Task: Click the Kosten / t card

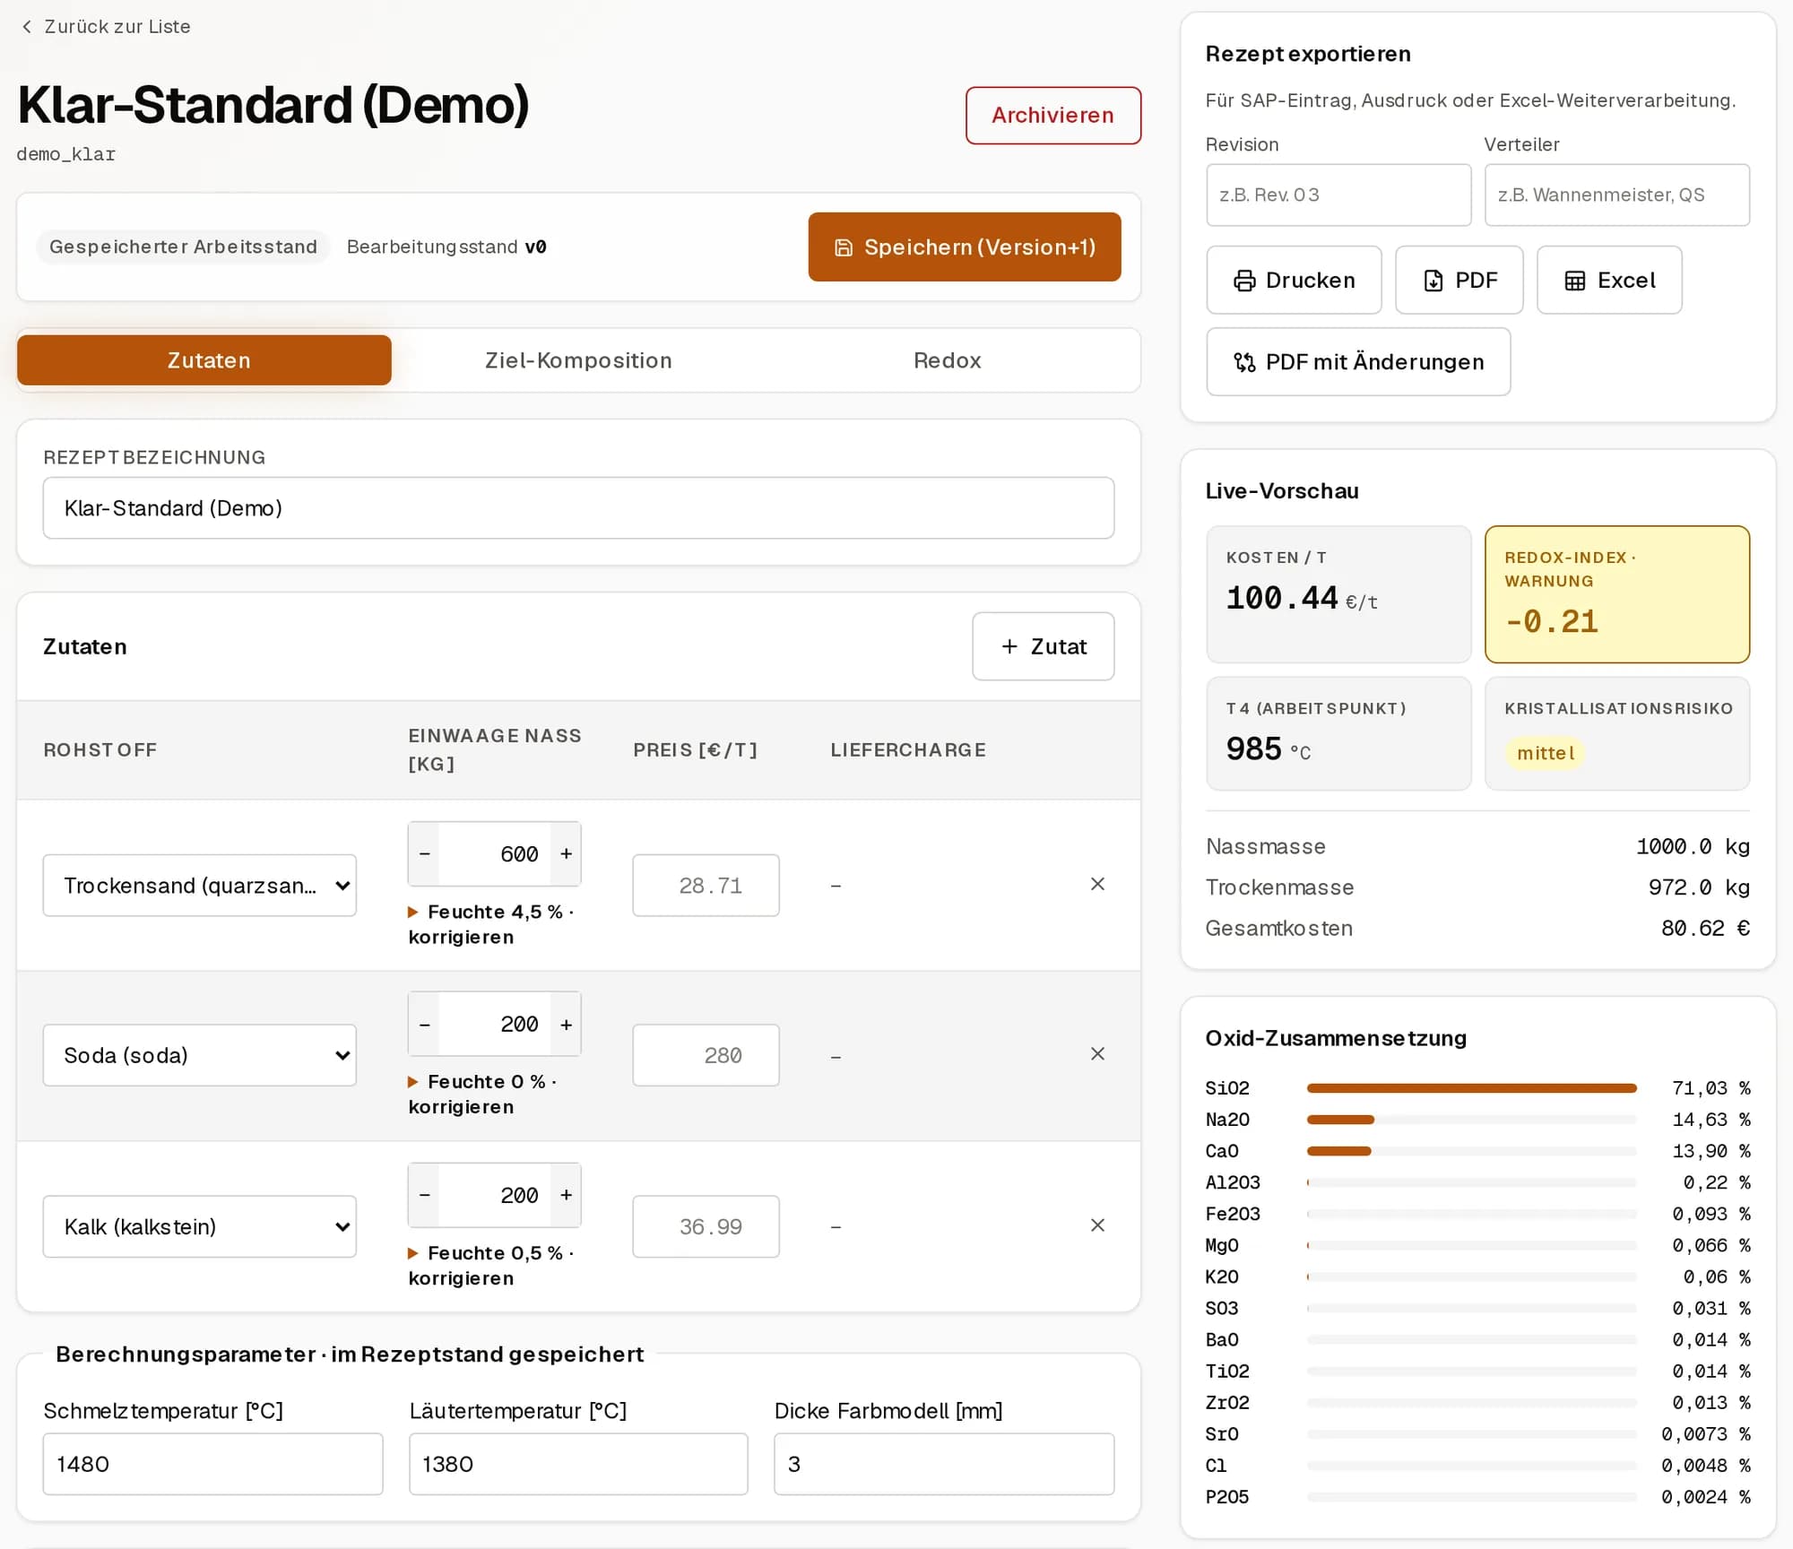Action: [x=1338, y=594]
